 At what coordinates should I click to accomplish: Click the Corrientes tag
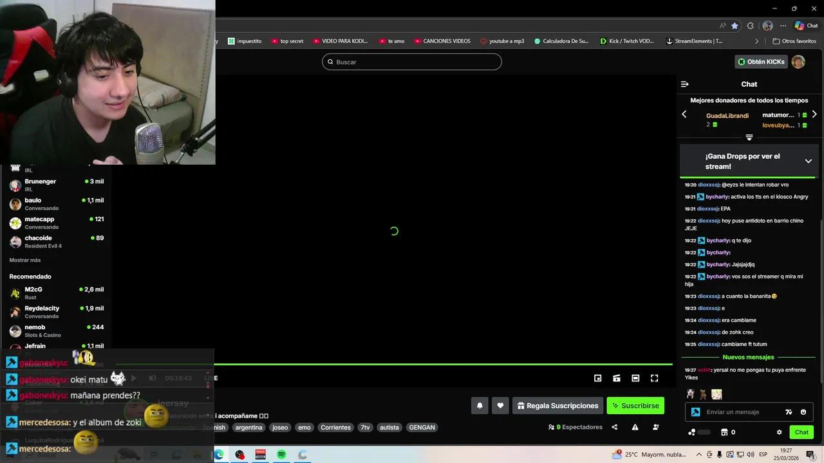[x=335, y=427]
